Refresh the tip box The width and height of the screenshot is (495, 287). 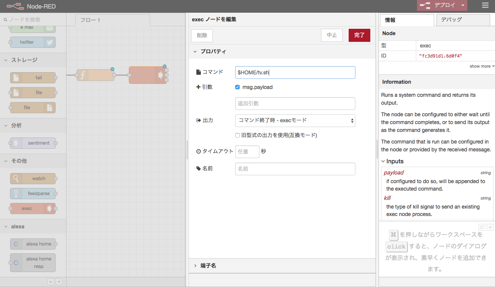[x=482, y=227]
